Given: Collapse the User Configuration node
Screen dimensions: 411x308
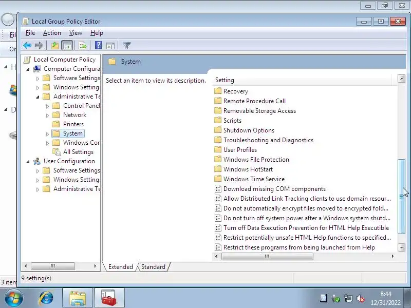Looking at the screenshot, I should 28,162.
